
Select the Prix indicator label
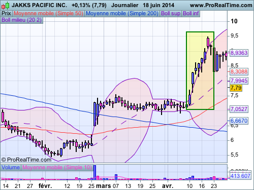(x=6, y=13)
